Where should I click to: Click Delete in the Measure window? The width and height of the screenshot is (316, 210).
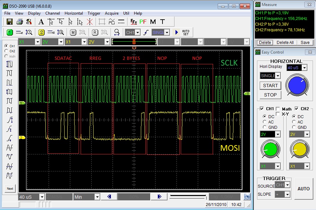[265, 43]
